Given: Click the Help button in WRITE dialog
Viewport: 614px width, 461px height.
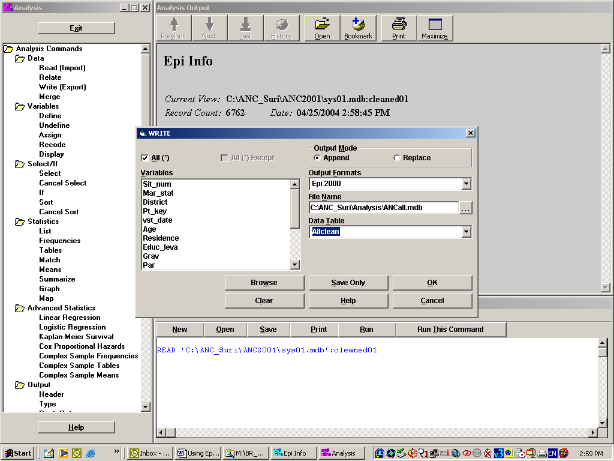Looking at the screenshot, I should tap(348, 301).
